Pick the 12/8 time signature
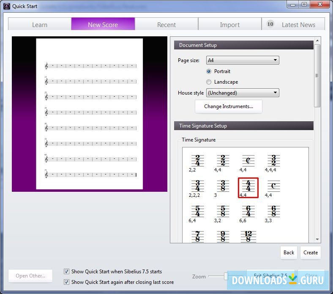 coord(248,237)
